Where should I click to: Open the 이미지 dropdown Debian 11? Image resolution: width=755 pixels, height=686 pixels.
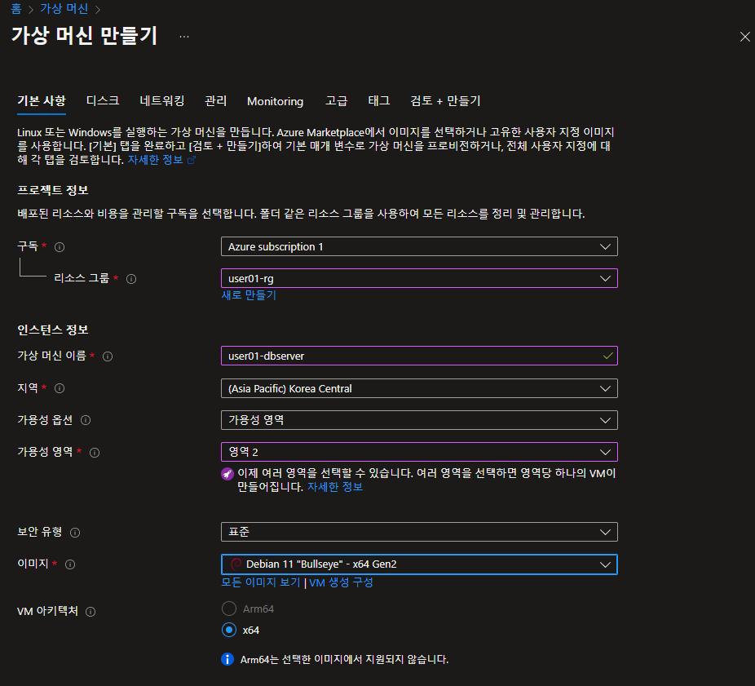[x=419, y=564]
